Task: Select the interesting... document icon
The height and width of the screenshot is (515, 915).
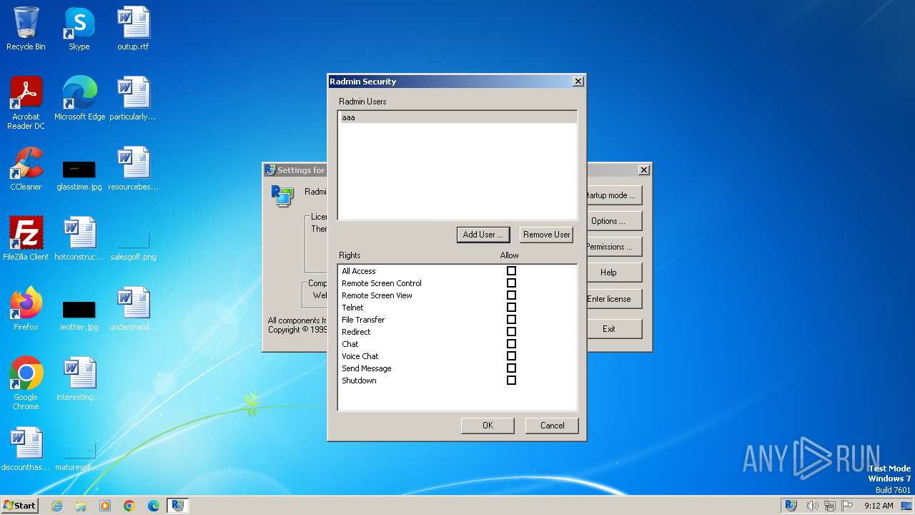Action: tap(79, 379)
